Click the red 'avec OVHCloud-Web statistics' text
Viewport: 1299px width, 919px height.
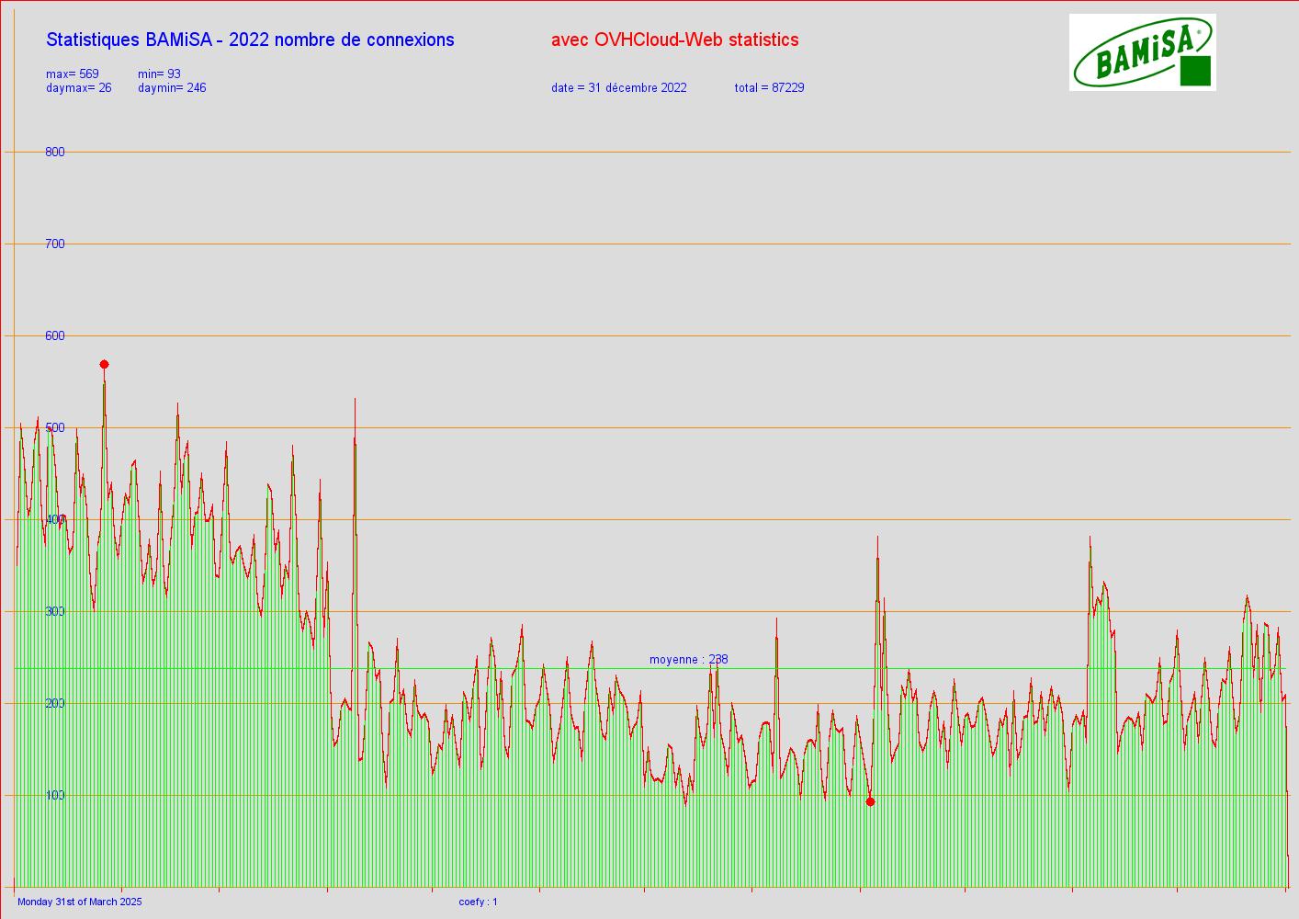click(674, 40)
